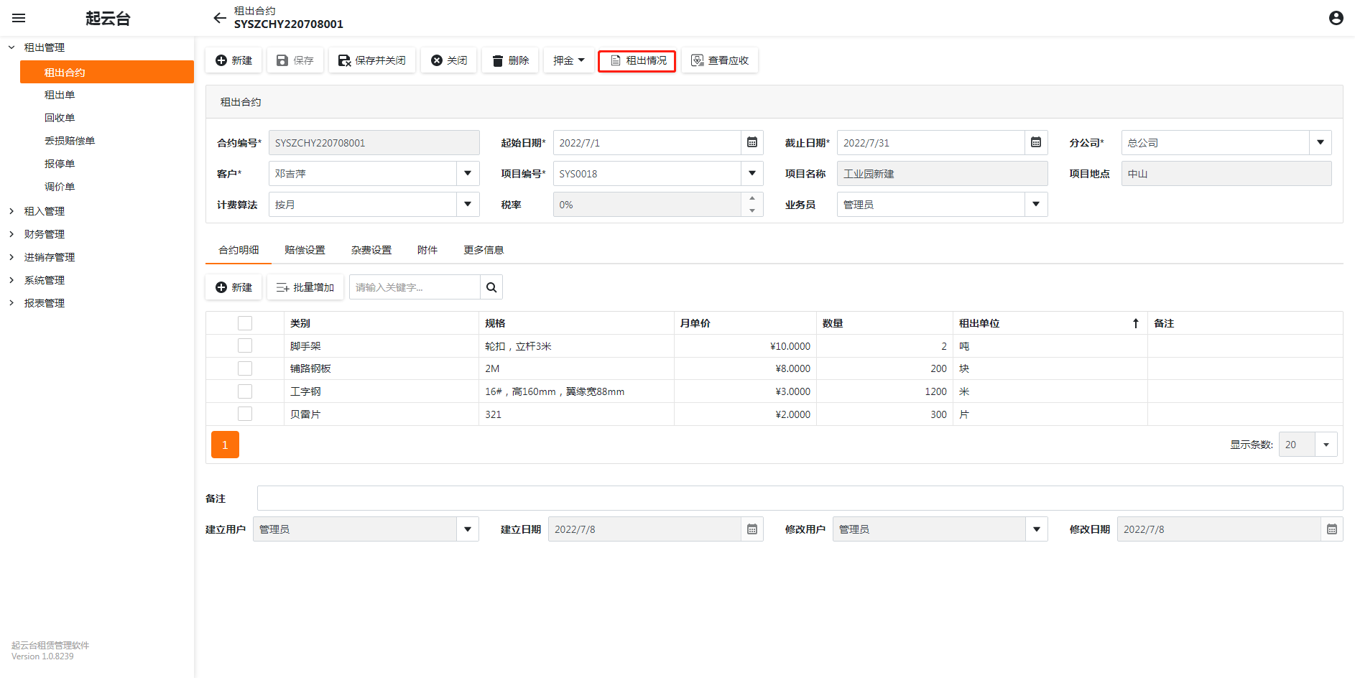The image size is (1355, 678).
Task: Open 报停单 in sidebar
Action: click(x=60, y=164)
